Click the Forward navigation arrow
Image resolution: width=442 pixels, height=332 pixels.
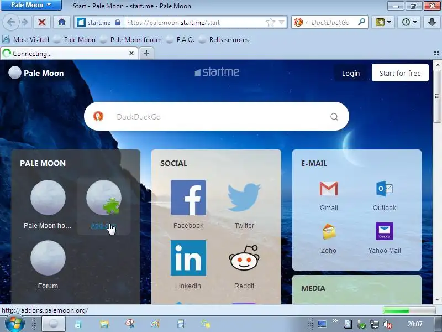pos(25,22)
